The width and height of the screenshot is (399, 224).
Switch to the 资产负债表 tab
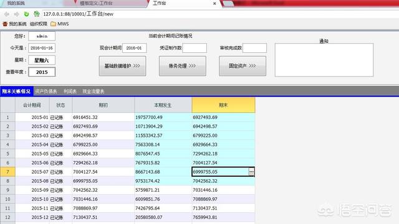[x=46, y=91]
